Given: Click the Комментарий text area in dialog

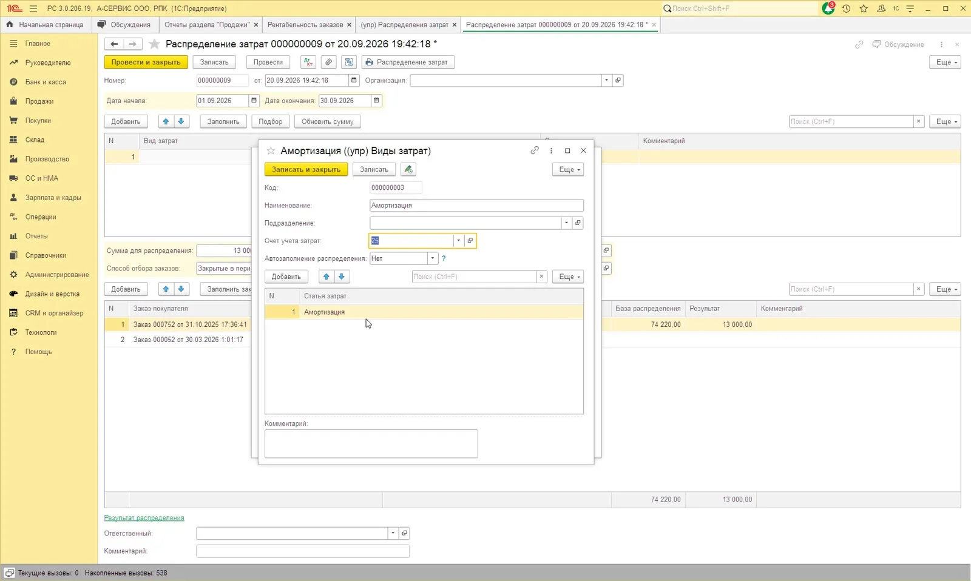Looking at the screenshot, I should tap(371, 443).
